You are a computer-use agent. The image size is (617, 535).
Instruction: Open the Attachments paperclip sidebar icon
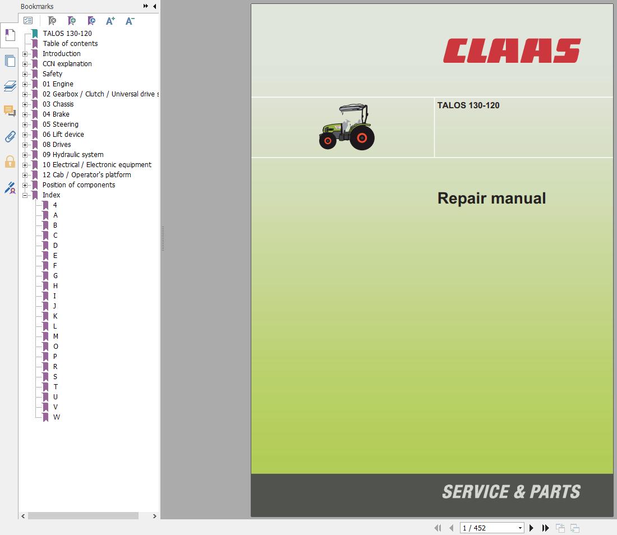10,136
